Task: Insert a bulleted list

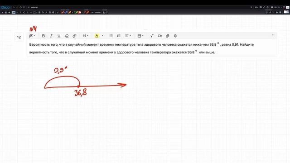Action: 111,36
